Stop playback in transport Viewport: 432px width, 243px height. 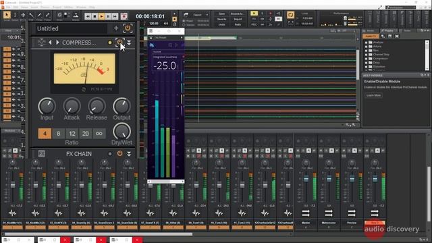coord(94,16)
